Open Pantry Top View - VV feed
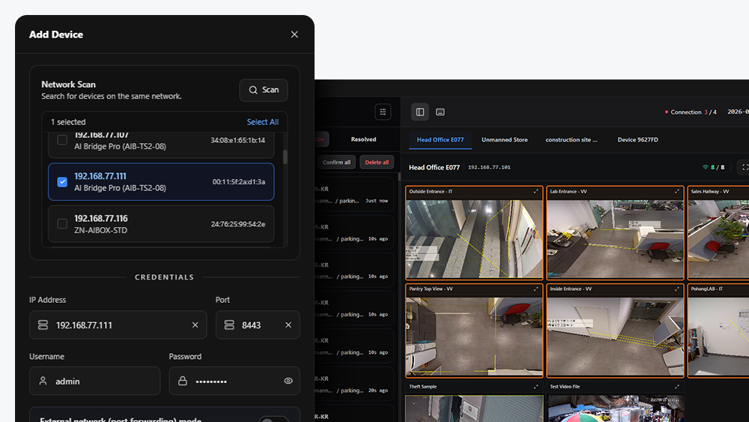749x422 pixels. tap(474, 337)
